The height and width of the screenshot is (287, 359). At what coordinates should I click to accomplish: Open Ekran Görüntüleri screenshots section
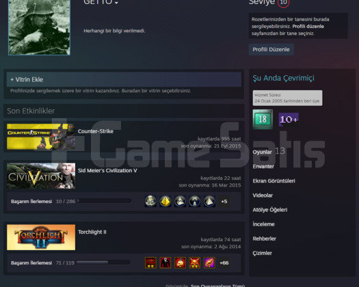(274, 181)
